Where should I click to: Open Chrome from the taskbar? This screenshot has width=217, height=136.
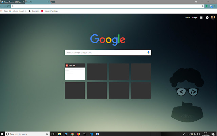coord(72,134)
